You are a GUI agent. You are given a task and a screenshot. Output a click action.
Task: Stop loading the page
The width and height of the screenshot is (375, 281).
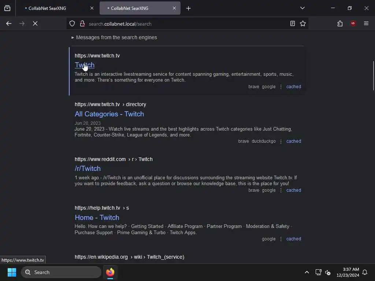click(35, 24)
